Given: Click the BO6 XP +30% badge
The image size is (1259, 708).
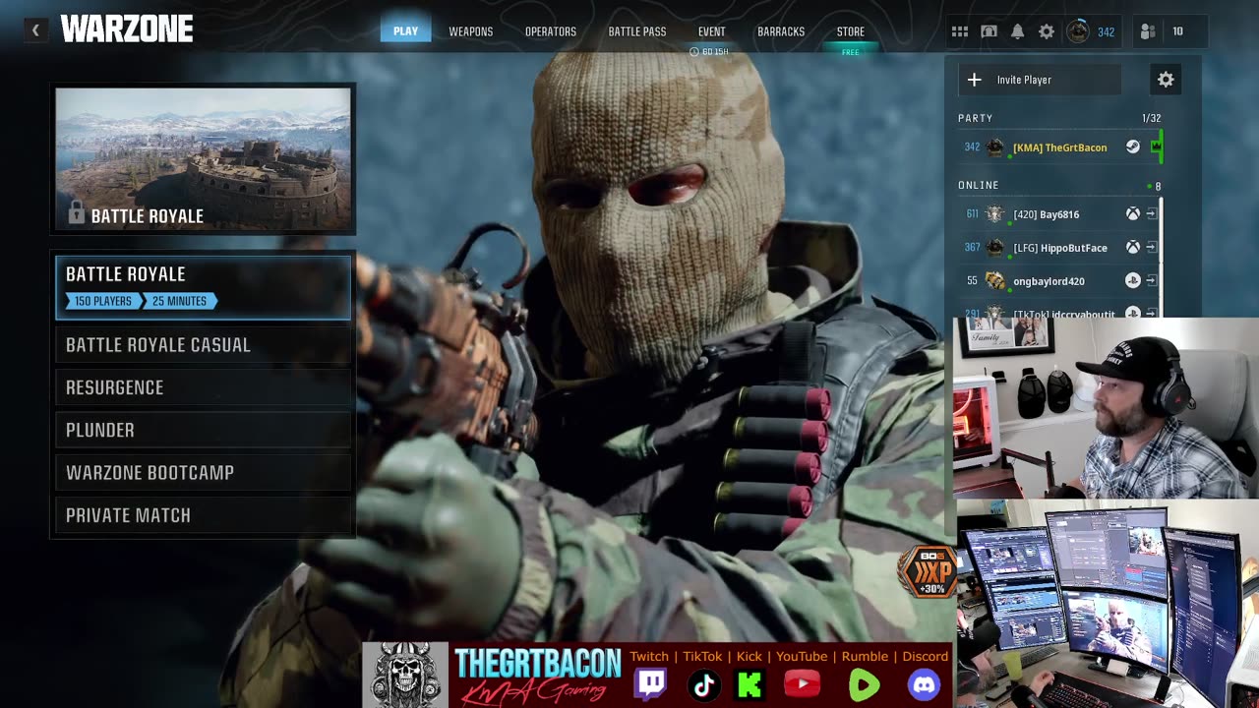Looking at the screenshot, I should pos(927,572).
